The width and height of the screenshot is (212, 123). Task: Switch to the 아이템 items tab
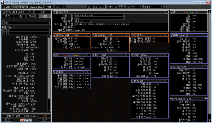pos(32,16)
